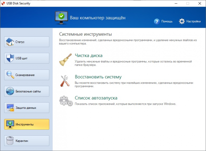The image size is (206, 151).
Task: Click the broom icon for disk cleanup
Action: click(x=65, y=60)
